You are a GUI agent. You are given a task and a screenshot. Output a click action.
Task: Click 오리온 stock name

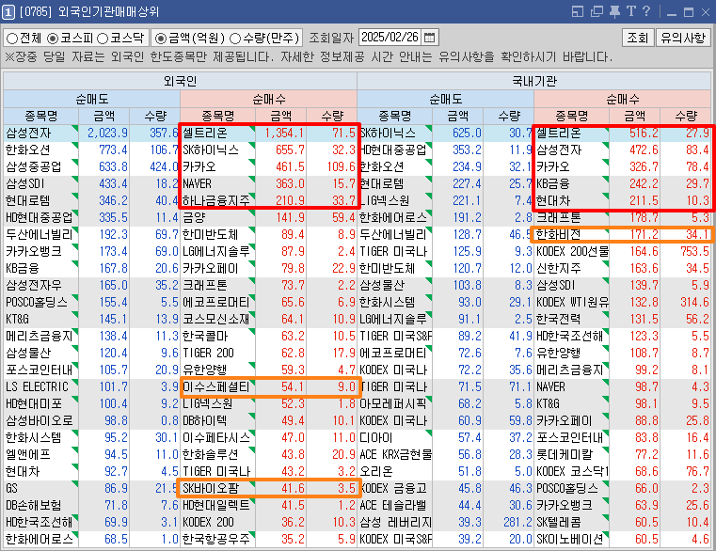click(375, 471)
